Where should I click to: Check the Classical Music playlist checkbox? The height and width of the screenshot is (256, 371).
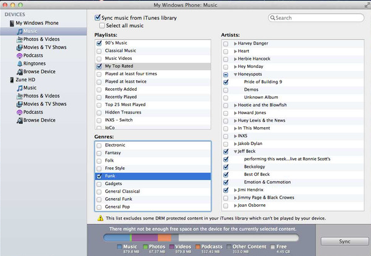[x=99, y=51]
